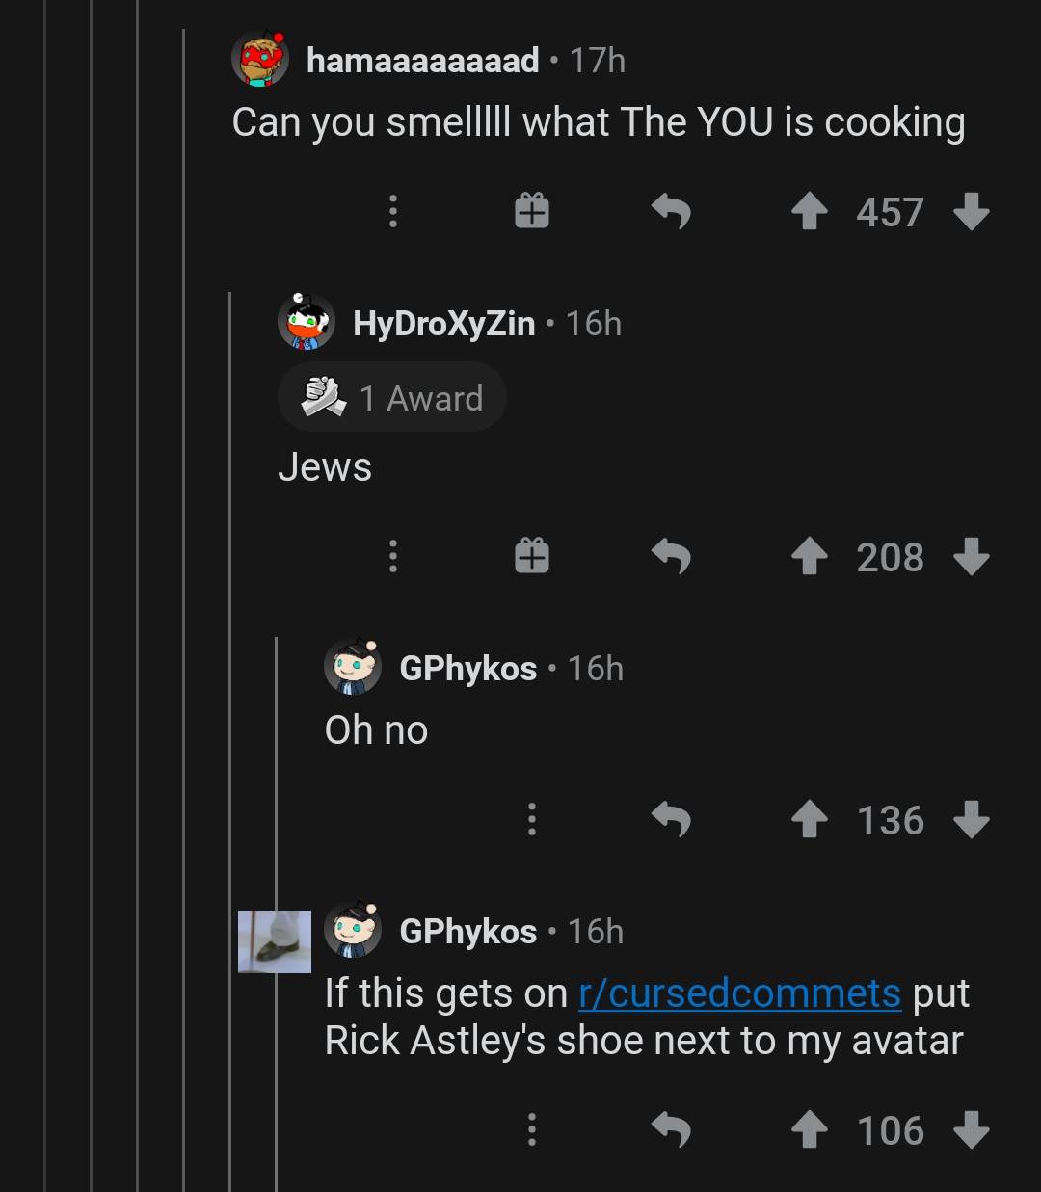Open HyDroXyZin's profile avatar
The height and width of the screenshot is (1192, 1041).
[307, 322]
